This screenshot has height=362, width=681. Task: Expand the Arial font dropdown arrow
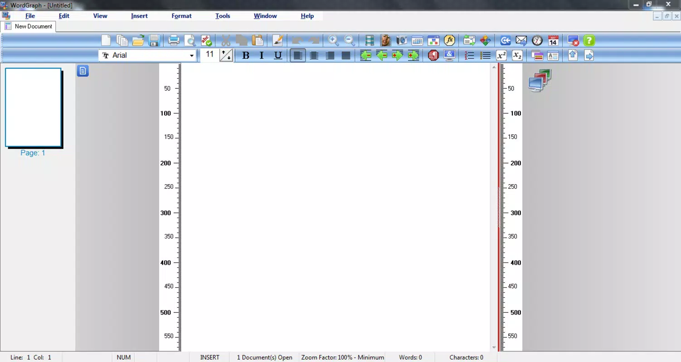pos(192,56)
